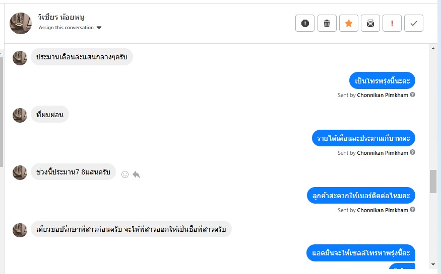Click the เป็นโทรพรุ่งนี้นะคะ sent message bubble
441x274 pixels.
382,80
